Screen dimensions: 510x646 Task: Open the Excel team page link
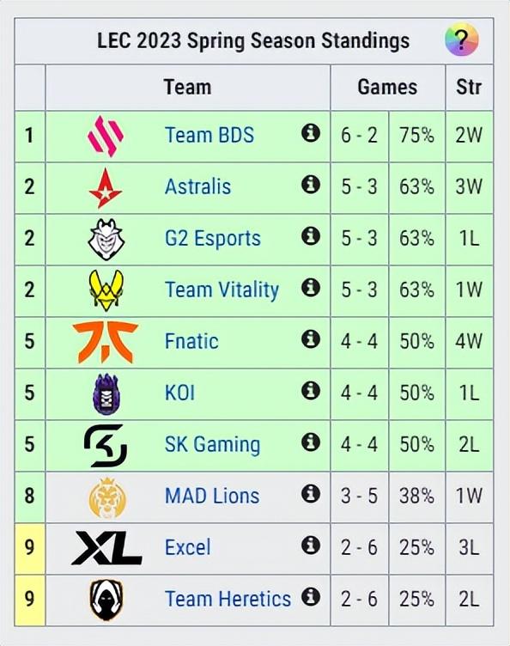point(188,547)
